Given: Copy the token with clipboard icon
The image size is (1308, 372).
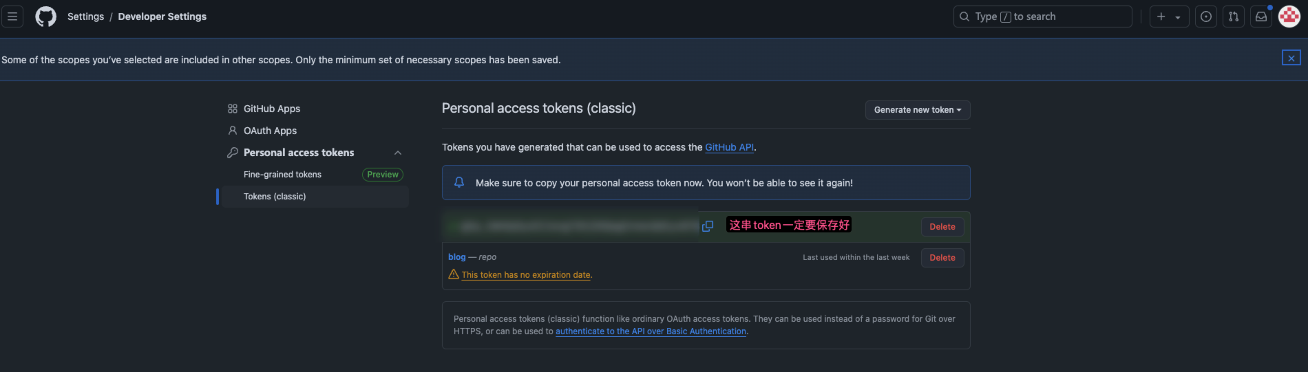Looking at the screenshot, I should (707, 226).
